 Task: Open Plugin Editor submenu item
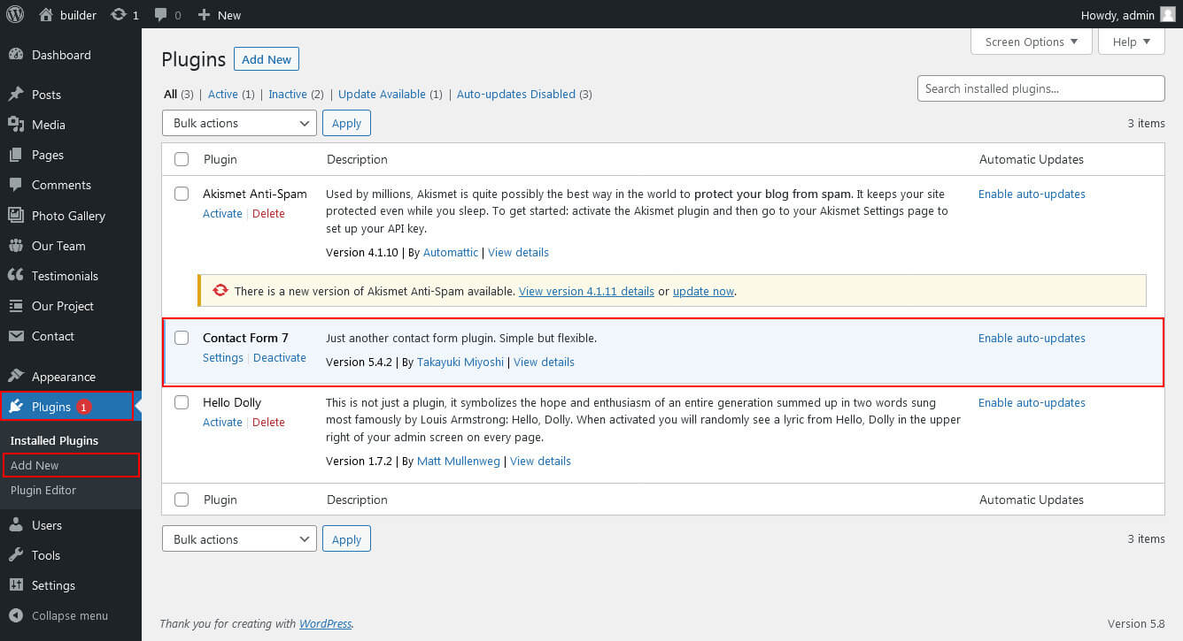(43, 490)
